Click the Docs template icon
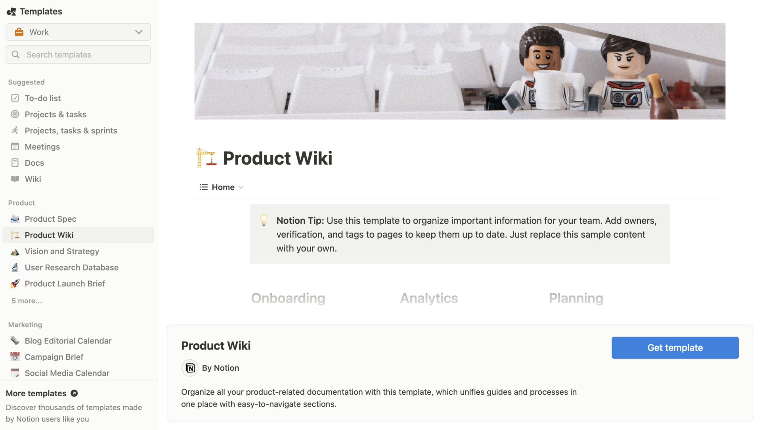This screenshot has height=430, width=761. (15, 163)
